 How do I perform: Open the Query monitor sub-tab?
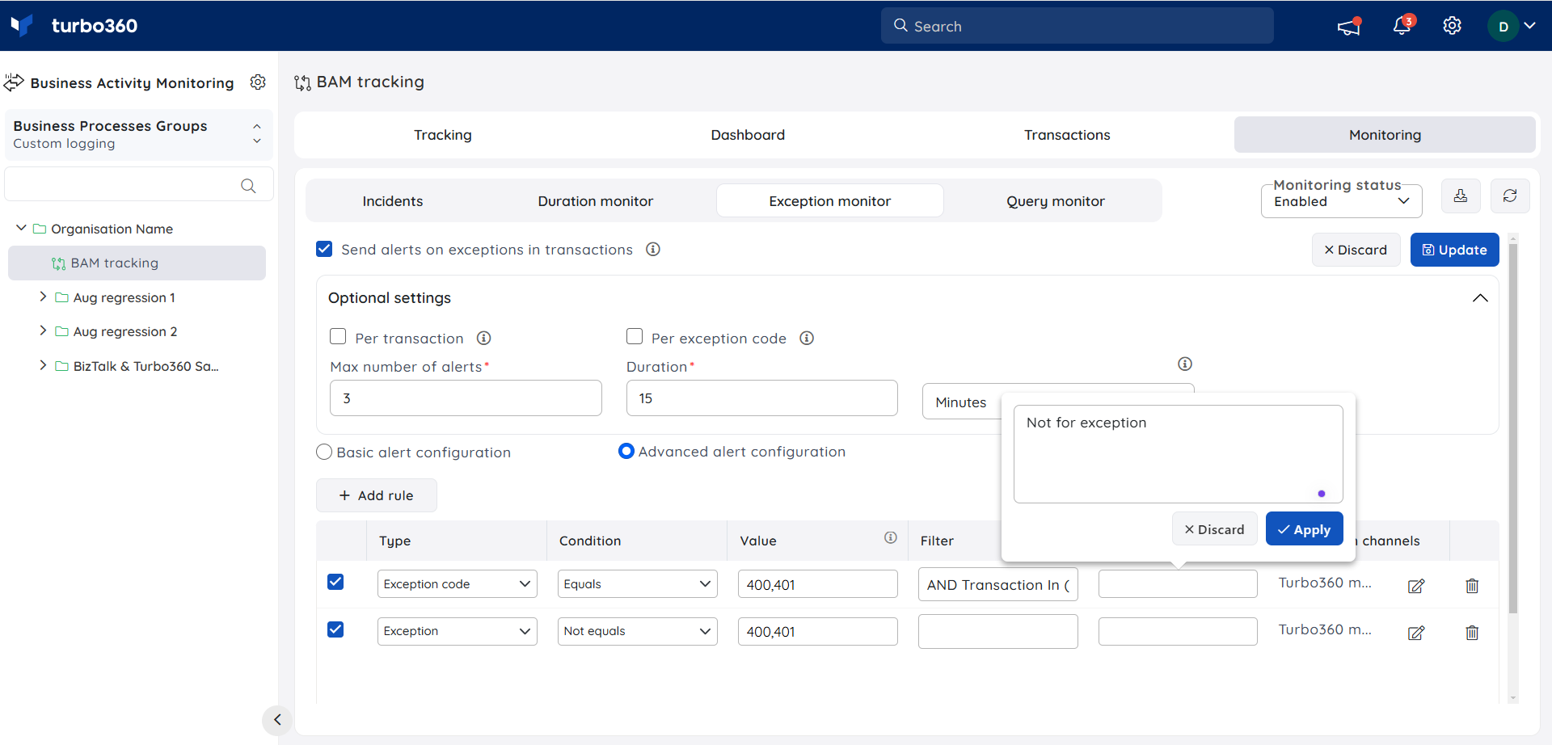[x=1056, y=201]
